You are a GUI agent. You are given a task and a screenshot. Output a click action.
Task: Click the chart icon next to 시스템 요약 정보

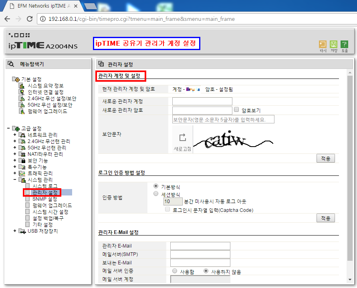(x=21, y=86)
